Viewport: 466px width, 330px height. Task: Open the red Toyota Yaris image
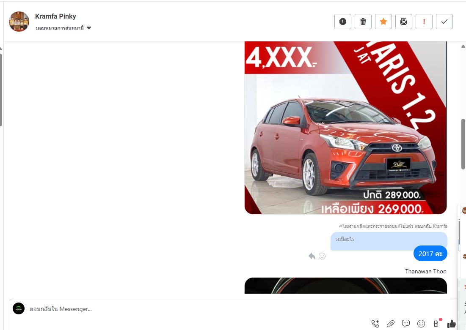pos(346,128)
